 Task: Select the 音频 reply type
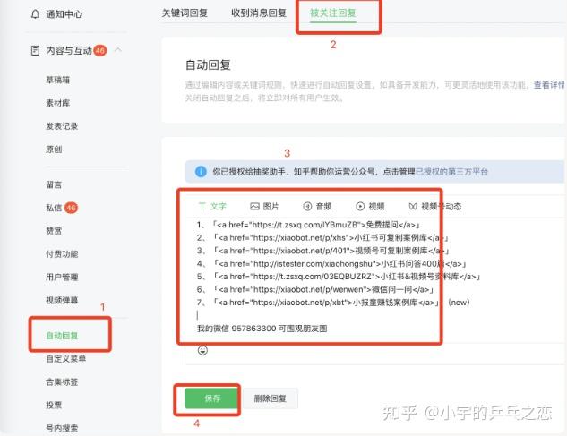(317, 207)
